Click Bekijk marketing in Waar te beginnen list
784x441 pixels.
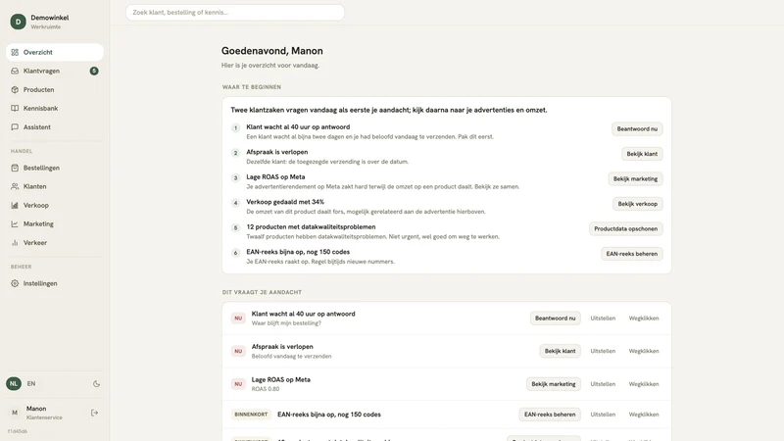635,179
